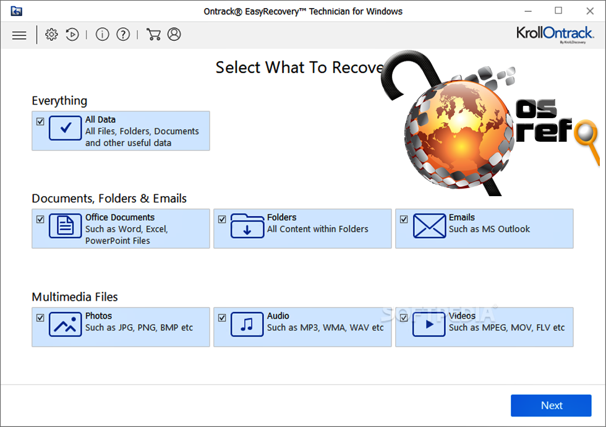Click the back arrow app icon
The image size is (606, 427).
(16, 11)
